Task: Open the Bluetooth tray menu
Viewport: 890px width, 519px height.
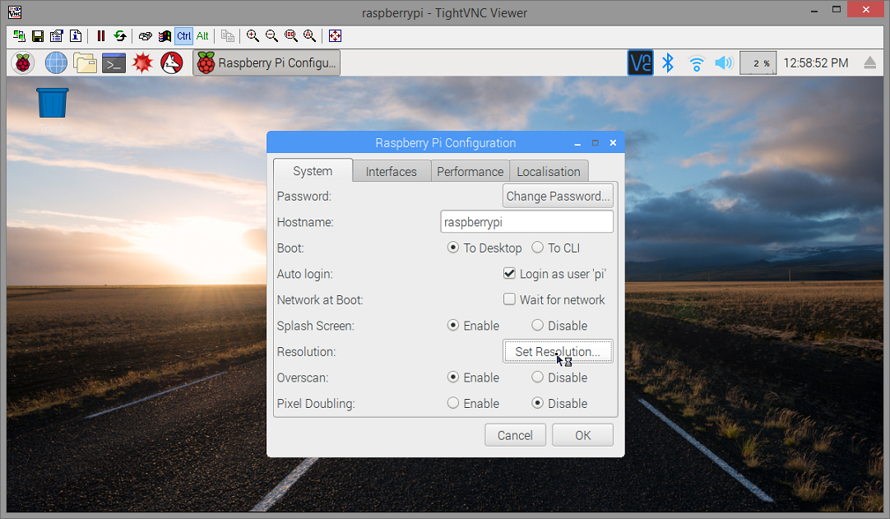Action: coord(668,63)
